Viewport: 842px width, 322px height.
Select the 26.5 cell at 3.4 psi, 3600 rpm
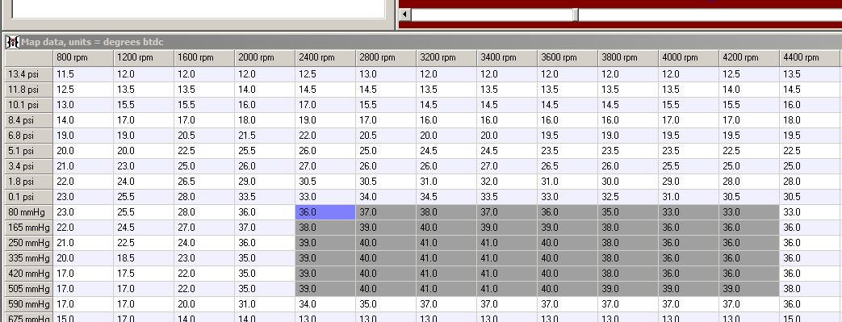[568, 166]
